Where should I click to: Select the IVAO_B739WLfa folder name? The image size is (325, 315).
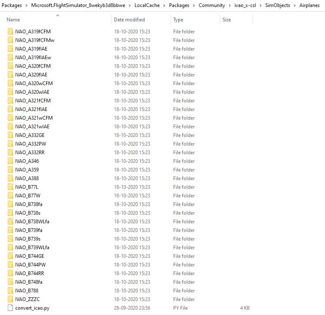click(32, 248)
